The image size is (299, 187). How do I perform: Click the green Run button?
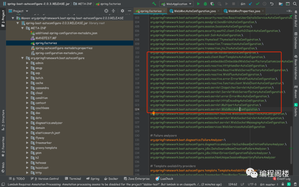pyautogui.click(x=198, y=4)
